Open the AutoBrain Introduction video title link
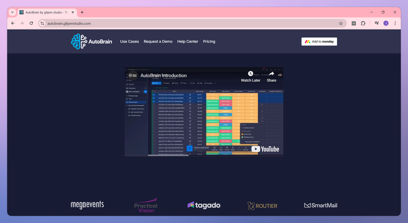 164,75
